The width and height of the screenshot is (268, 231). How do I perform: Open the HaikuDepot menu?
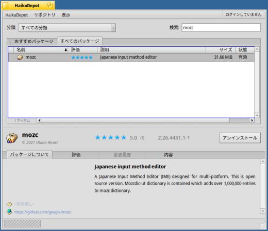16,15
